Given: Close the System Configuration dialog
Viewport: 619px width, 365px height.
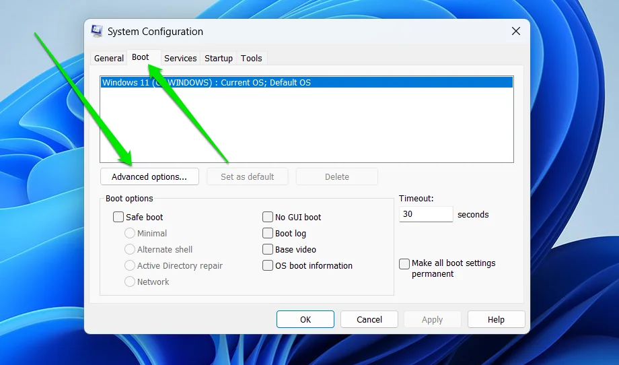Looking at the screenshot, I should tap(516, 32).
